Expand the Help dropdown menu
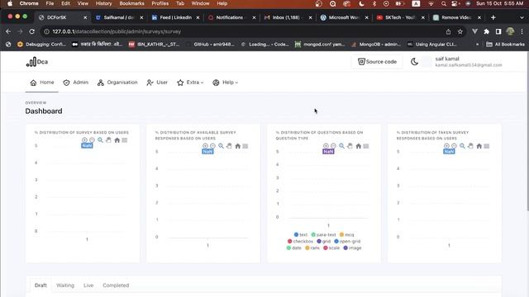 (x=226, y=82)
